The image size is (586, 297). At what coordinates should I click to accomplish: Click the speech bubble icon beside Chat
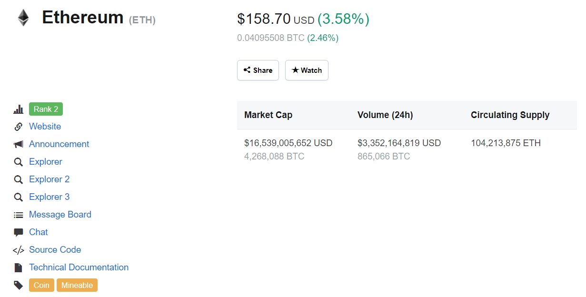pos(18,232)
